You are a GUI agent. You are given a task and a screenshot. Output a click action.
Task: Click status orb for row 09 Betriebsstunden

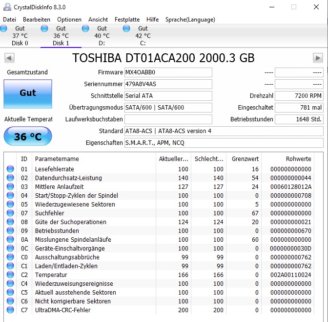point(10,230)
